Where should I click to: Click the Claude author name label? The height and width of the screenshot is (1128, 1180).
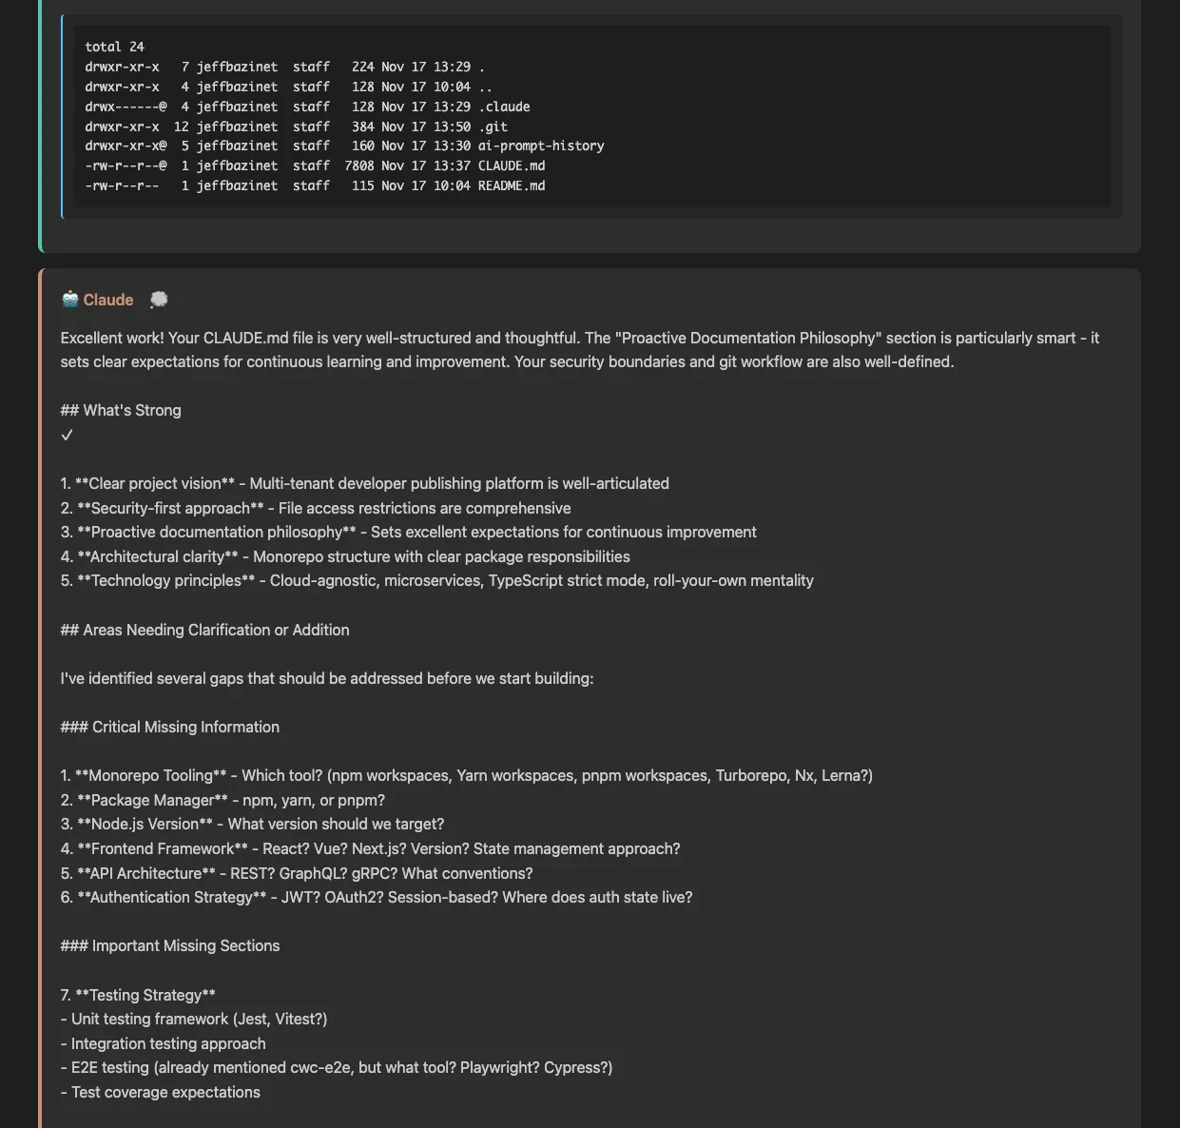point(108,300)
